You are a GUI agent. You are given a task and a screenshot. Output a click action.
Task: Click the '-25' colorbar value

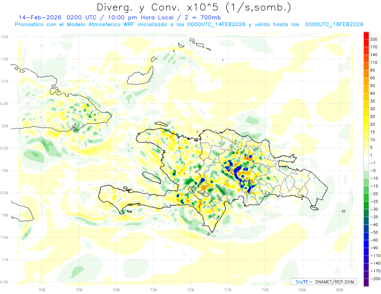[x=374, y=202]
